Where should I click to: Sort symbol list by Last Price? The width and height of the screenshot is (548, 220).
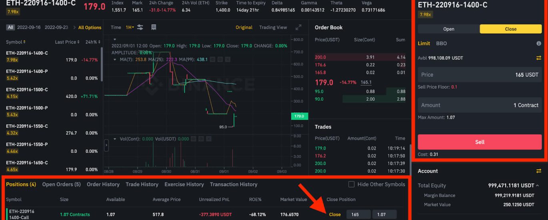(67, 42)
